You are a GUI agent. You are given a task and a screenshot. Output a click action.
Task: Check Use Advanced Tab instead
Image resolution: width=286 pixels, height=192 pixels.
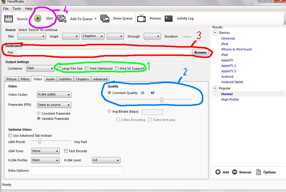(10, 136)
